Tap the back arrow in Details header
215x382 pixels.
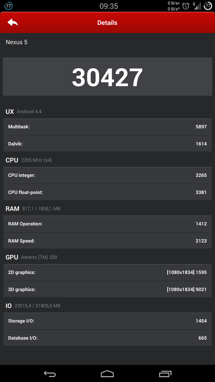13,22
